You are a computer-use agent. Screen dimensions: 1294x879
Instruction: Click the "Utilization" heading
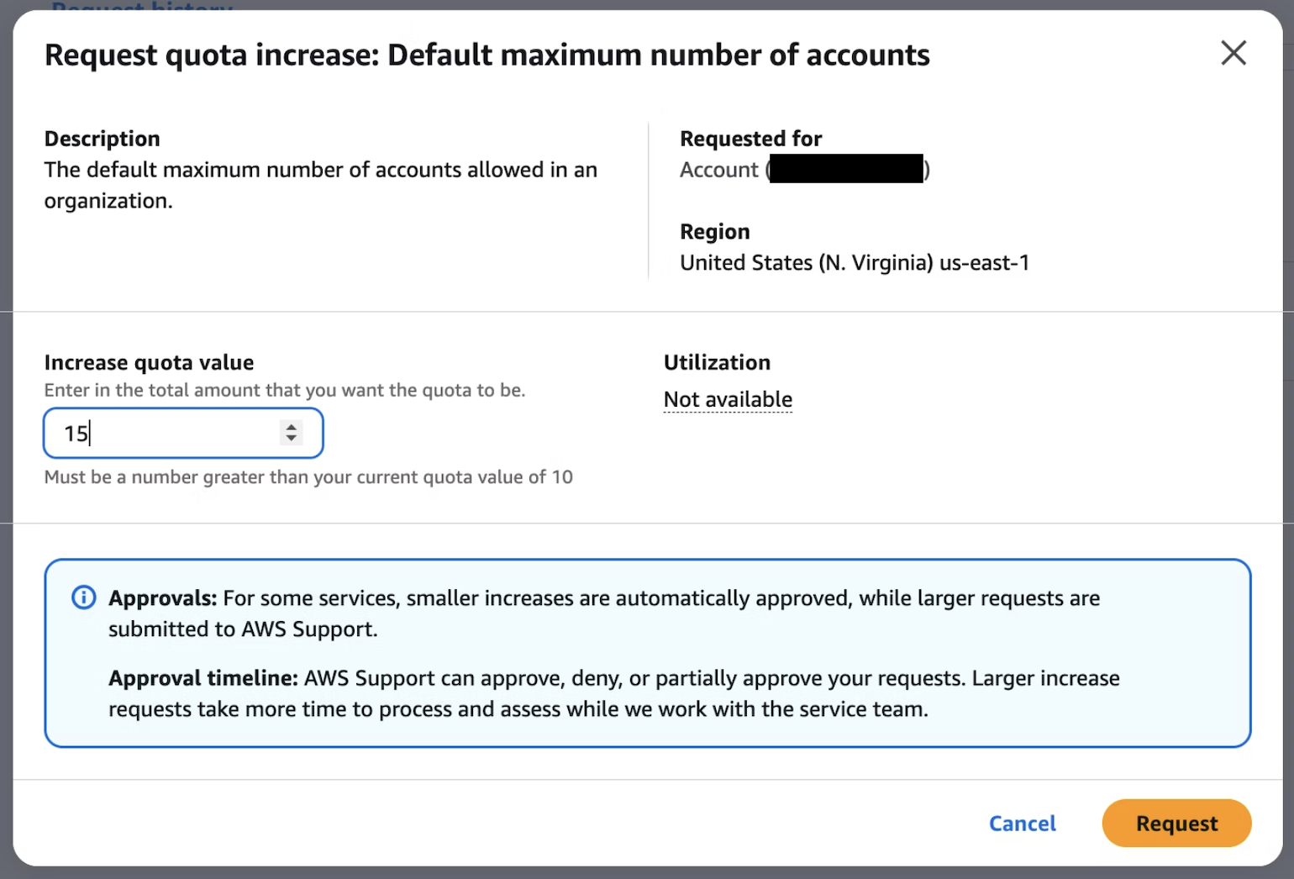[717, 363]
